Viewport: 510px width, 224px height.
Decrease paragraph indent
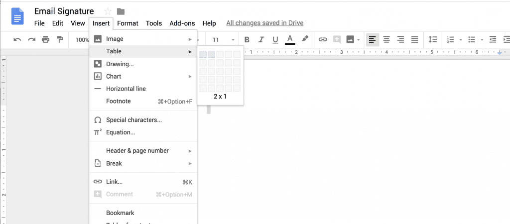click(x=493, y=40)
